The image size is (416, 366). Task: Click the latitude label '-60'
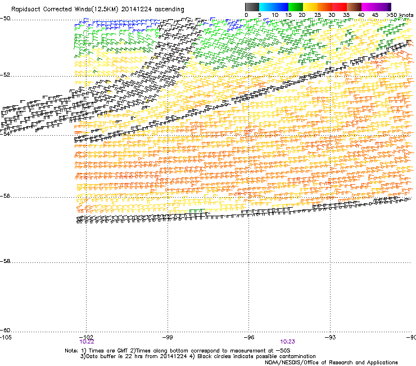(5, 331)
